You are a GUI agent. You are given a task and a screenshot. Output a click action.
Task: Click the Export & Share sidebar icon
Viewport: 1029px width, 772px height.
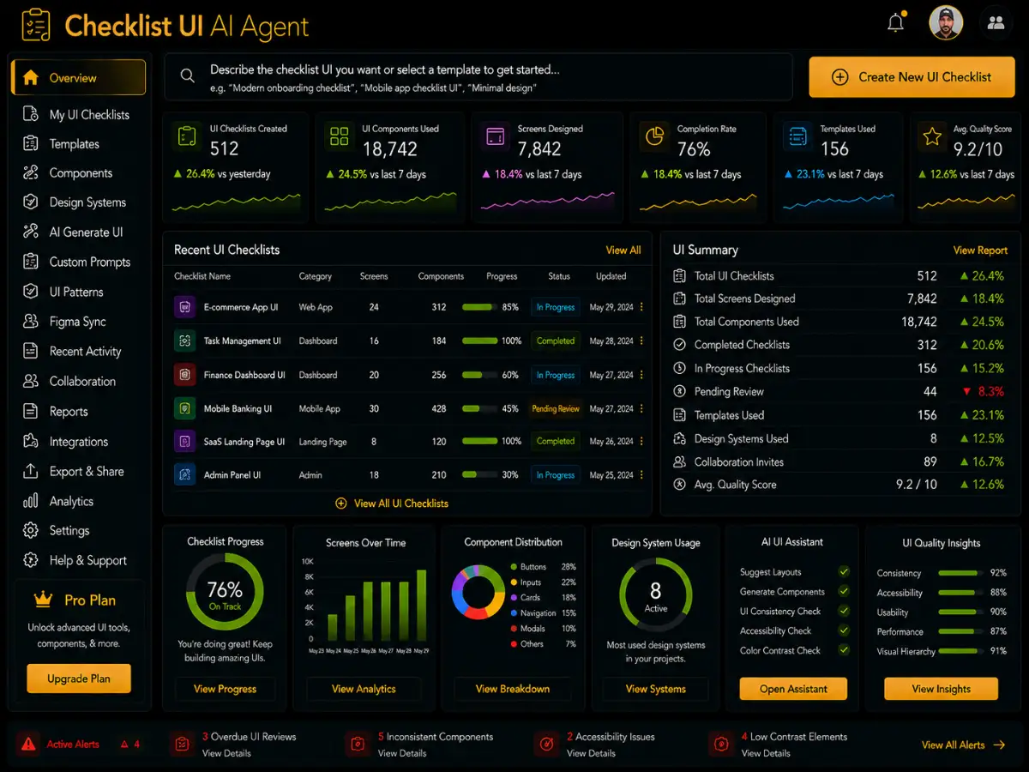(x=31, y=471)
